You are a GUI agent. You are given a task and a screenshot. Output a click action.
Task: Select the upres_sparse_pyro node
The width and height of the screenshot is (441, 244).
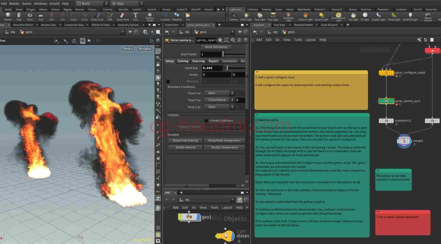pos(386,101)
